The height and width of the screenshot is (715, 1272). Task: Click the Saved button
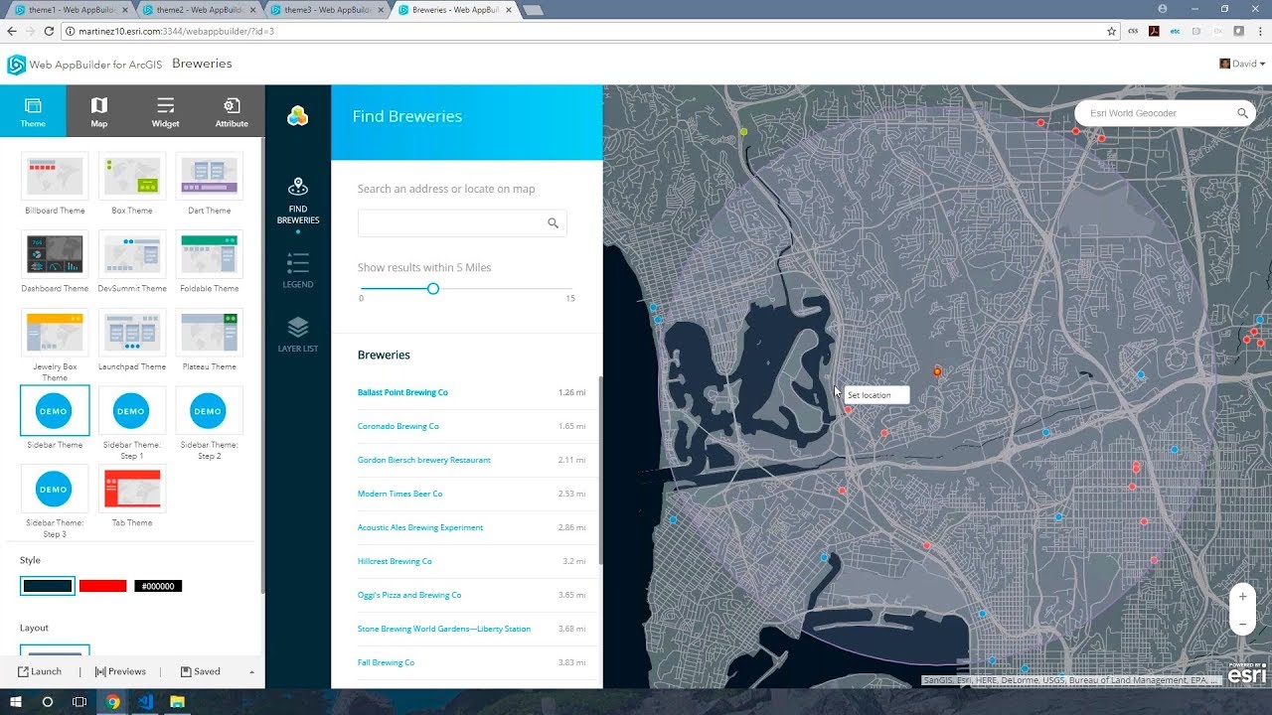click(x=201, y=671)
